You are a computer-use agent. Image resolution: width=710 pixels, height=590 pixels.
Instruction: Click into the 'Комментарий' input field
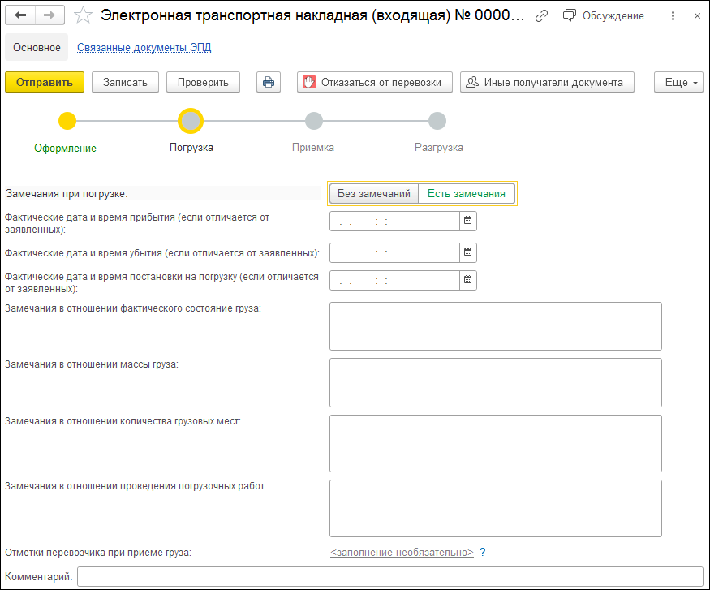coord(389,577)
